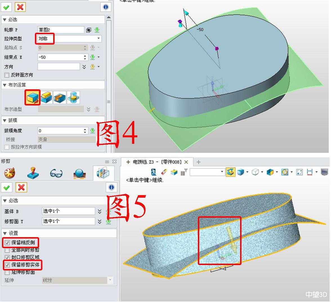Viewport: 331px width, 302px height.
Task: Click the 结束点 E value field
Action: click(x=61, y=57)
